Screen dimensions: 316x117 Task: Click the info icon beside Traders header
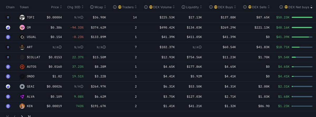[x=115, y=7]
